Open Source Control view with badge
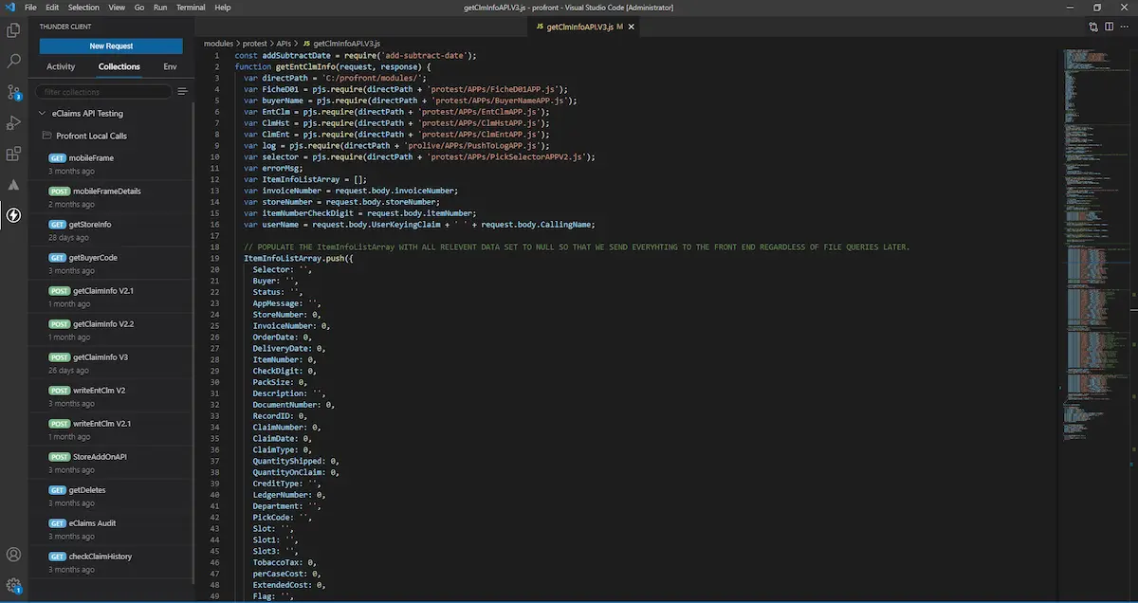The image size is (1138, 603). pos(13,92)
